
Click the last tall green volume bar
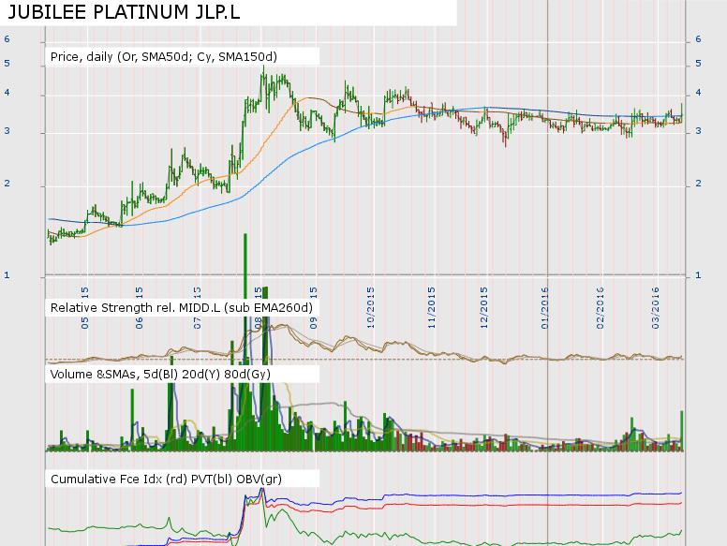click(682, 431)
